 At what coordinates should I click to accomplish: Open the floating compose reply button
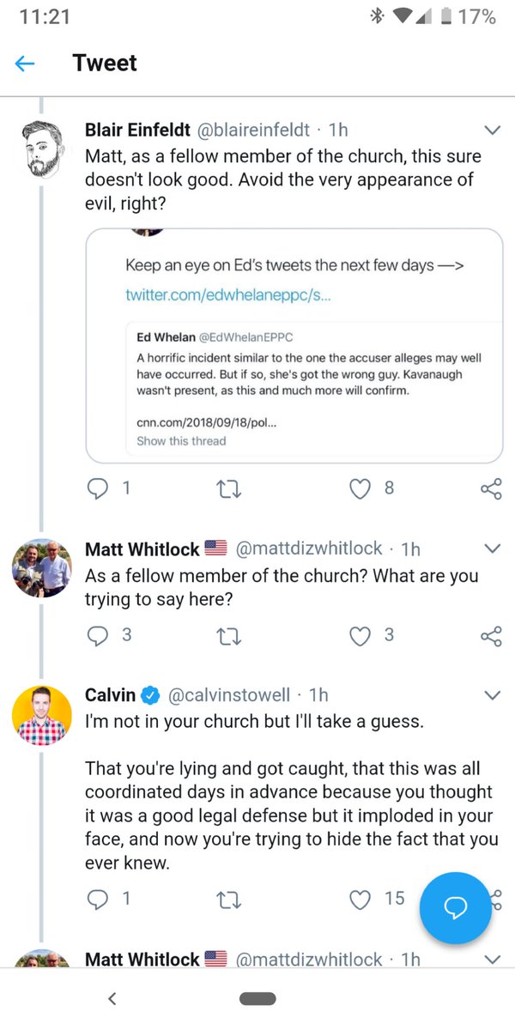(x=455, y=908)
